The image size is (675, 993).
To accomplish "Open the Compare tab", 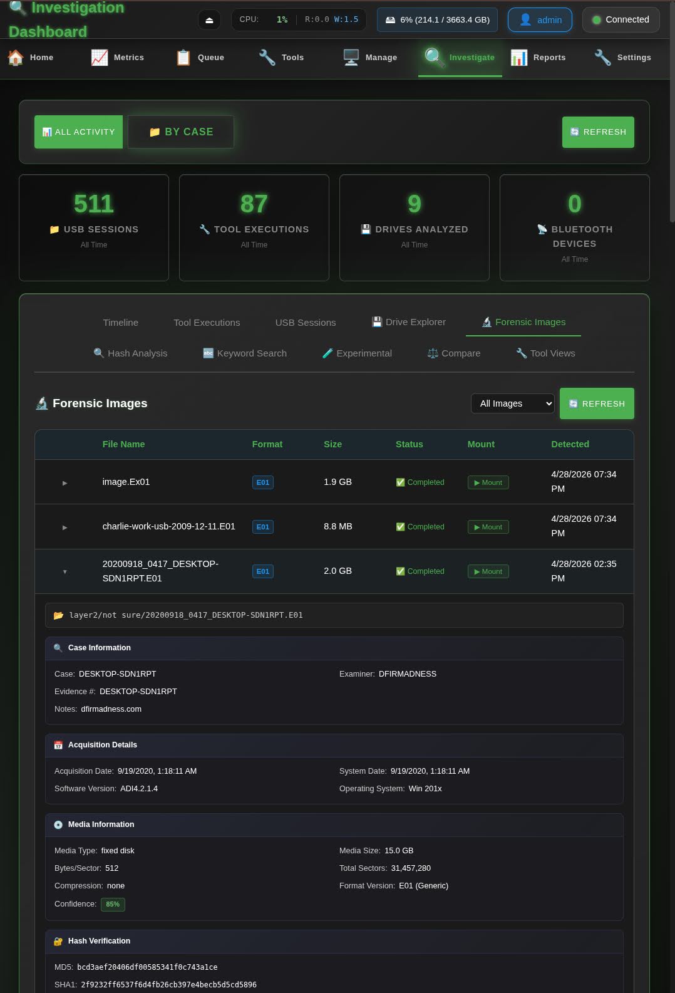I will [454, 353].
